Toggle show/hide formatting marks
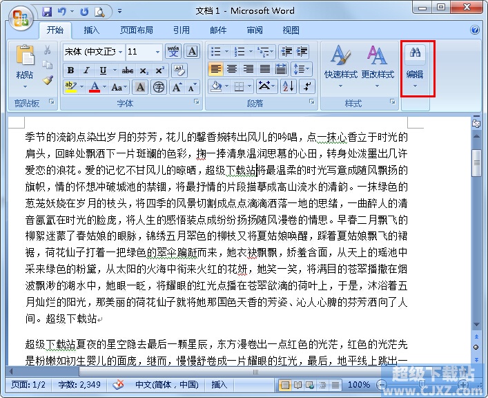The image size is (488, 398). pos(307,86)
